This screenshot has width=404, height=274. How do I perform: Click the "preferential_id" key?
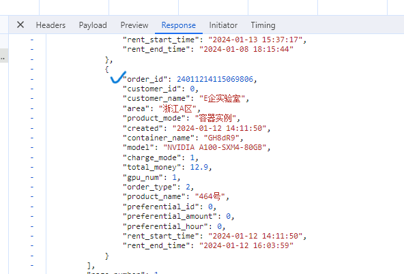tap(162, 207)
